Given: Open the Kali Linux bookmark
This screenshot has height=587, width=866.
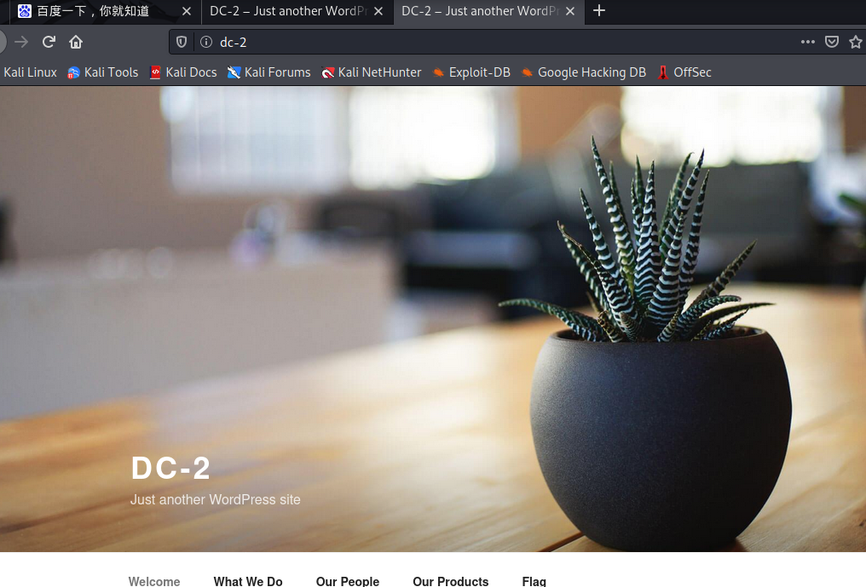Looking at the screenshot, I should (x=30, y=72).
